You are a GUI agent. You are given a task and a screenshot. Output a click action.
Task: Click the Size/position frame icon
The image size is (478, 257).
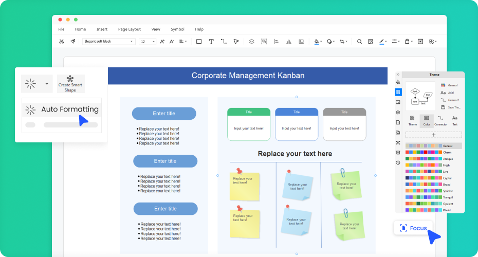(301, 42)
